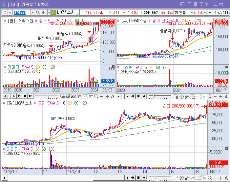
Task: Click the 최고 206,500 (06/17) daily label
Action: point(181,106)
